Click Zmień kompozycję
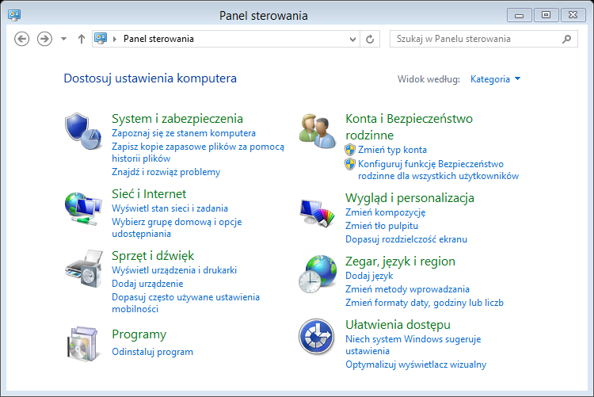594x397 pixels. 385,212
